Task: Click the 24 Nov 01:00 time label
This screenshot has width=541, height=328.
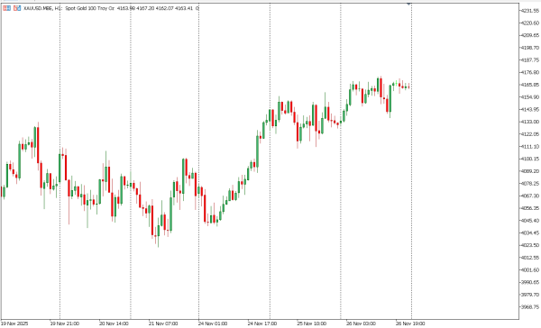Action: point(213,323)
